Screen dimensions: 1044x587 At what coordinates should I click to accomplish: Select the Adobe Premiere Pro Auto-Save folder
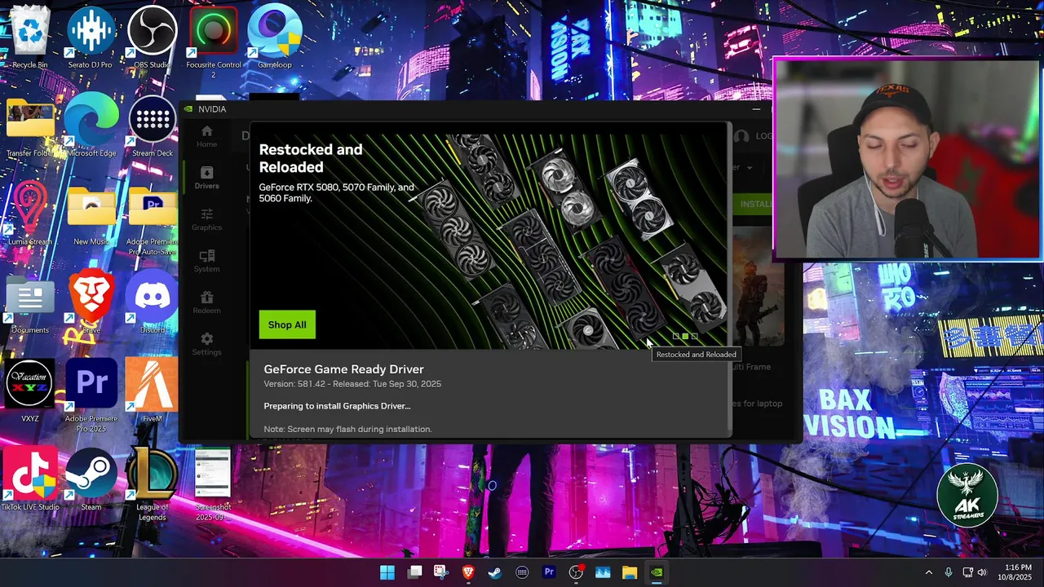152,220
